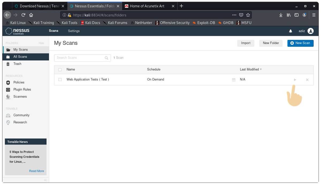
Task: Open the Firefox hamburger menu
Action: point(314,15)
